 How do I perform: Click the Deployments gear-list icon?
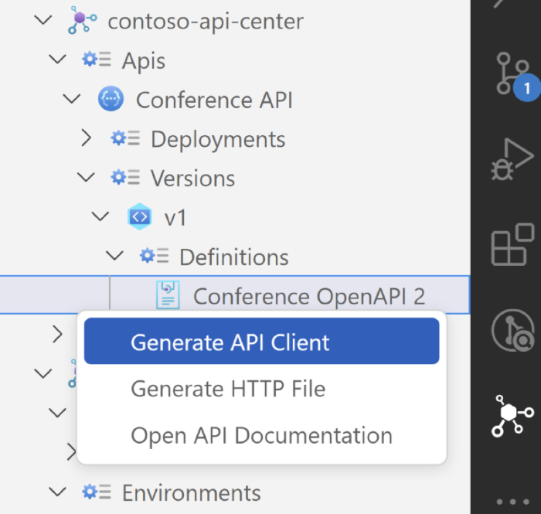click(x=125, y=138)
